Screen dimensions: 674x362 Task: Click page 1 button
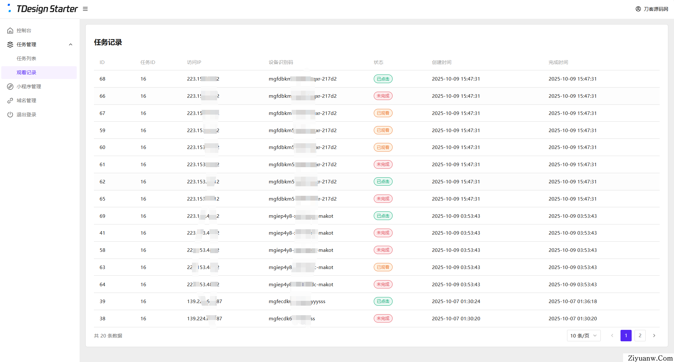click(x=626, y=336)
